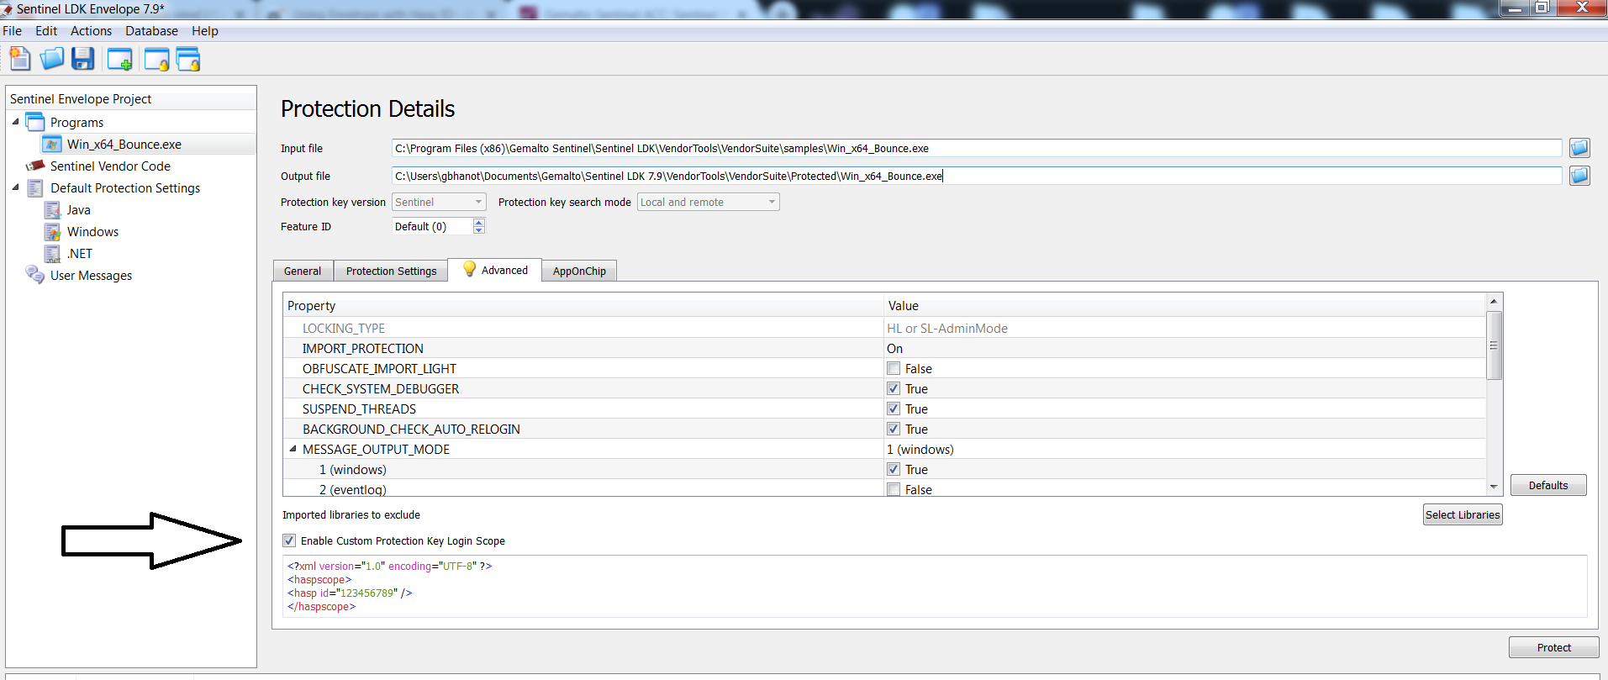Click the red USB key Vendor Code icon
This screenshot has width=1608, height=680.
[35, 166]
